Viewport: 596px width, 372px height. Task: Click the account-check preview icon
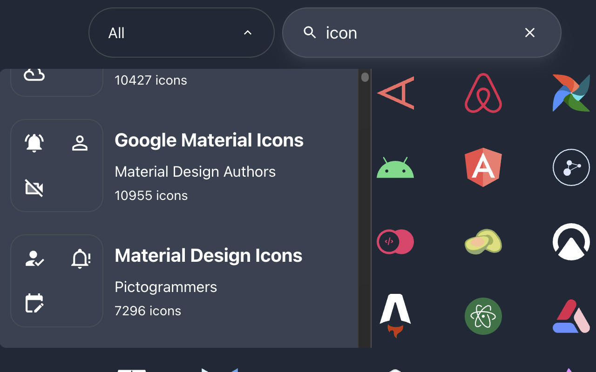coord(33,259)
